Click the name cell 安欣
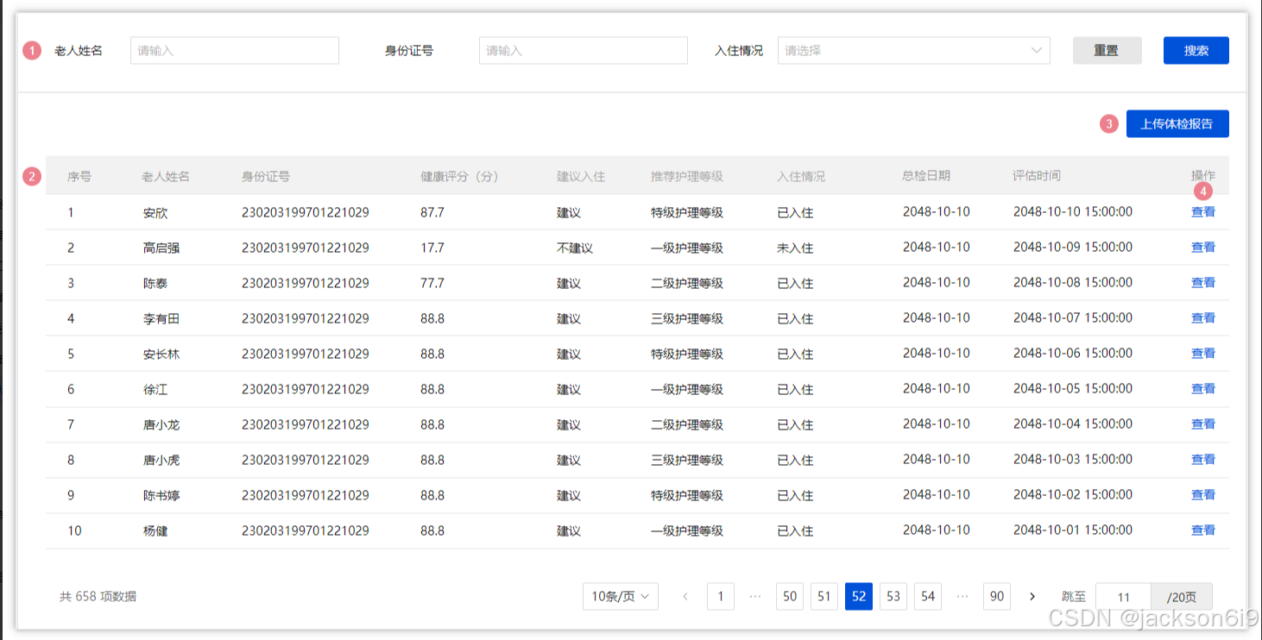The image size is (1262, 640). pos(155,212)
